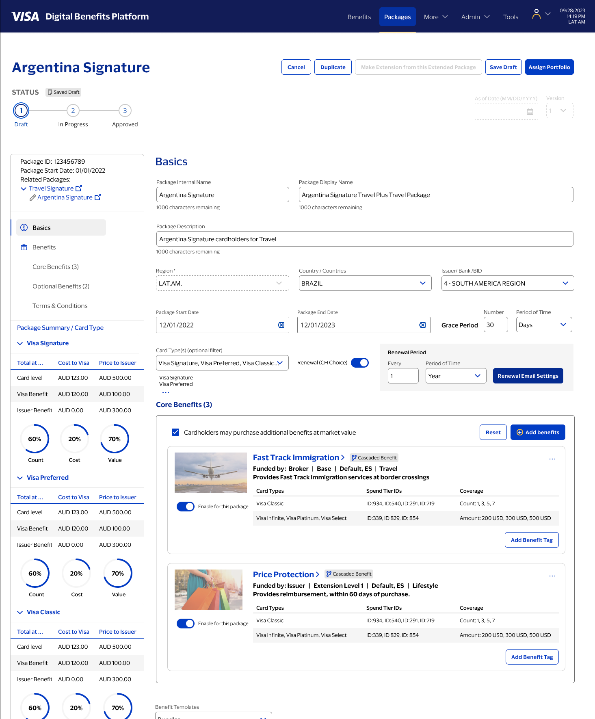The width and height of the screenshot is (595, 719).
Task: Uncheck cardholders may purchase additional benefits
Action: (175, 432)
